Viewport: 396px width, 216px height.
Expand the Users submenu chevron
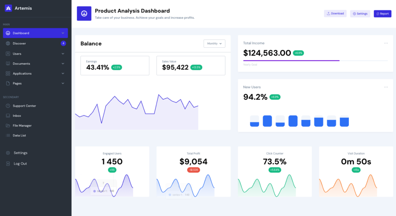(x=63, y=54)
